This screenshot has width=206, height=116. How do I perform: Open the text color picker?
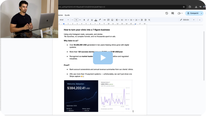pyautogui.click(x=96, y=20)
